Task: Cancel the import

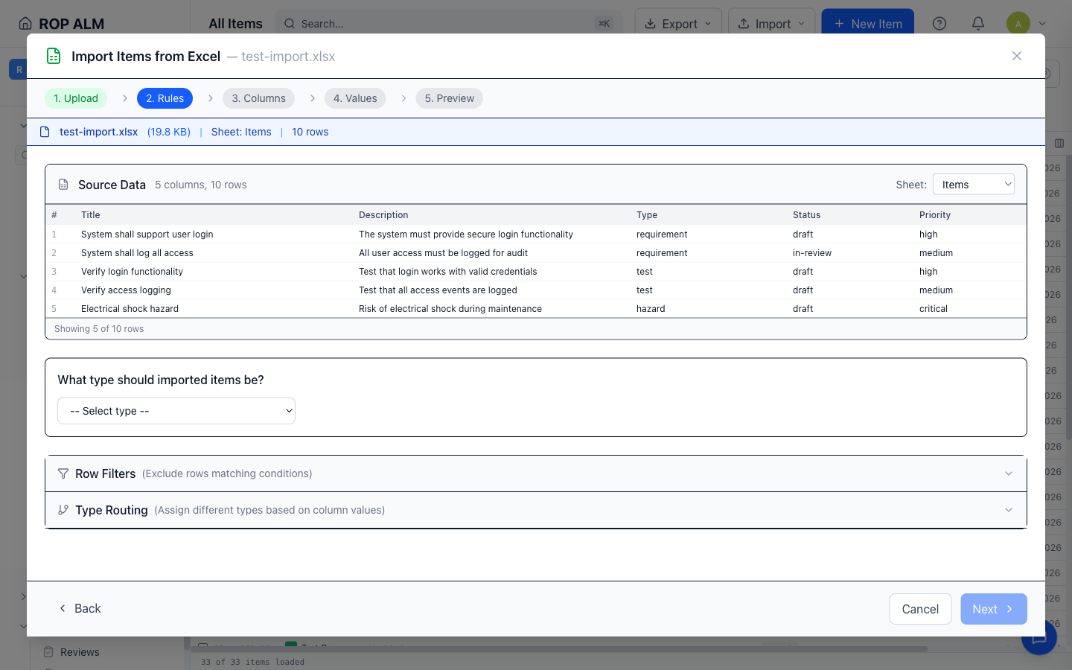Action: [920, 609]
